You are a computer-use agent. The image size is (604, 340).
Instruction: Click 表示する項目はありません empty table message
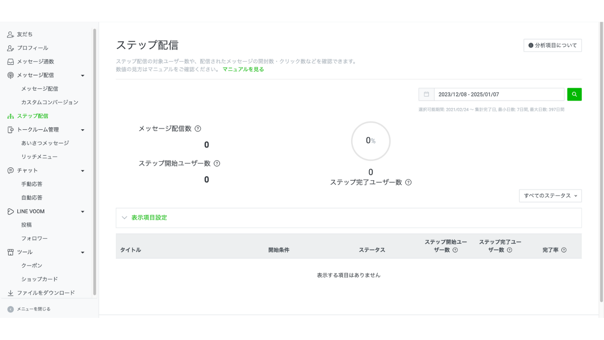click(349, 275)
